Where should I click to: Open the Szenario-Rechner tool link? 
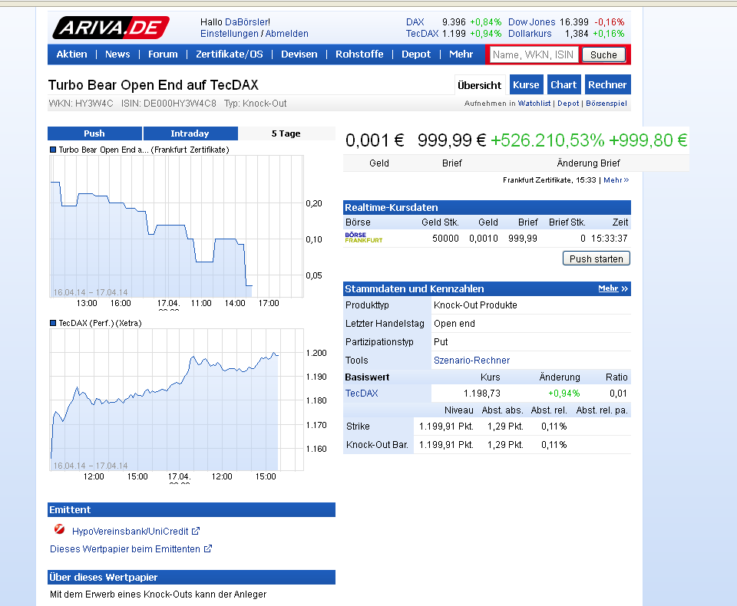click(471, 361)
